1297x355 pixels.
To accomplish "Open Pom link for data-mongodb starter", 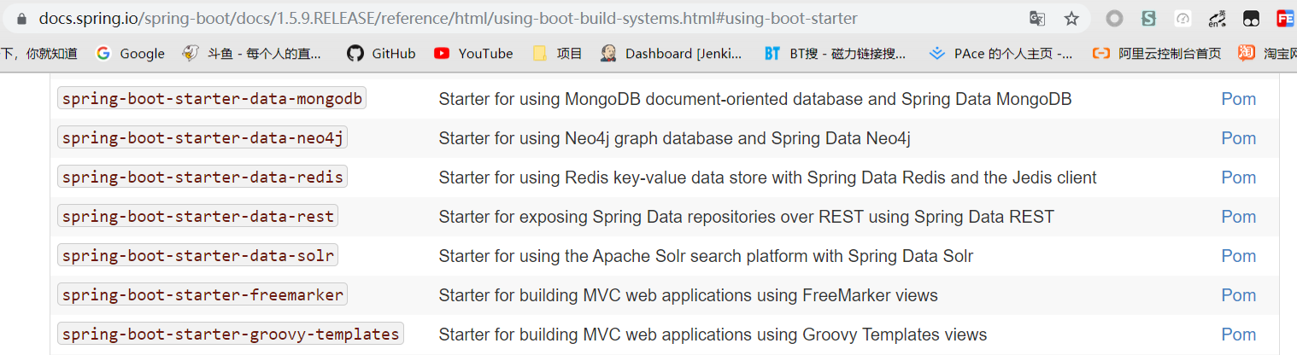I will [x=1238, y=99].
